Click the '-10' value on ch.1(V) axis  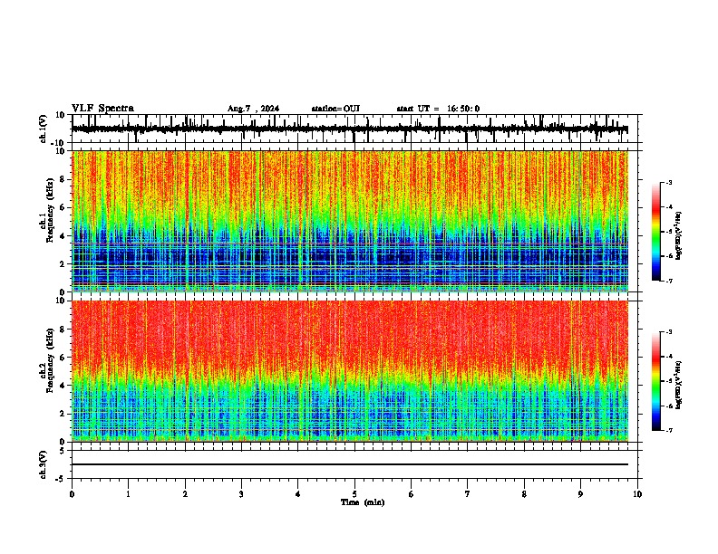(59, 143)
